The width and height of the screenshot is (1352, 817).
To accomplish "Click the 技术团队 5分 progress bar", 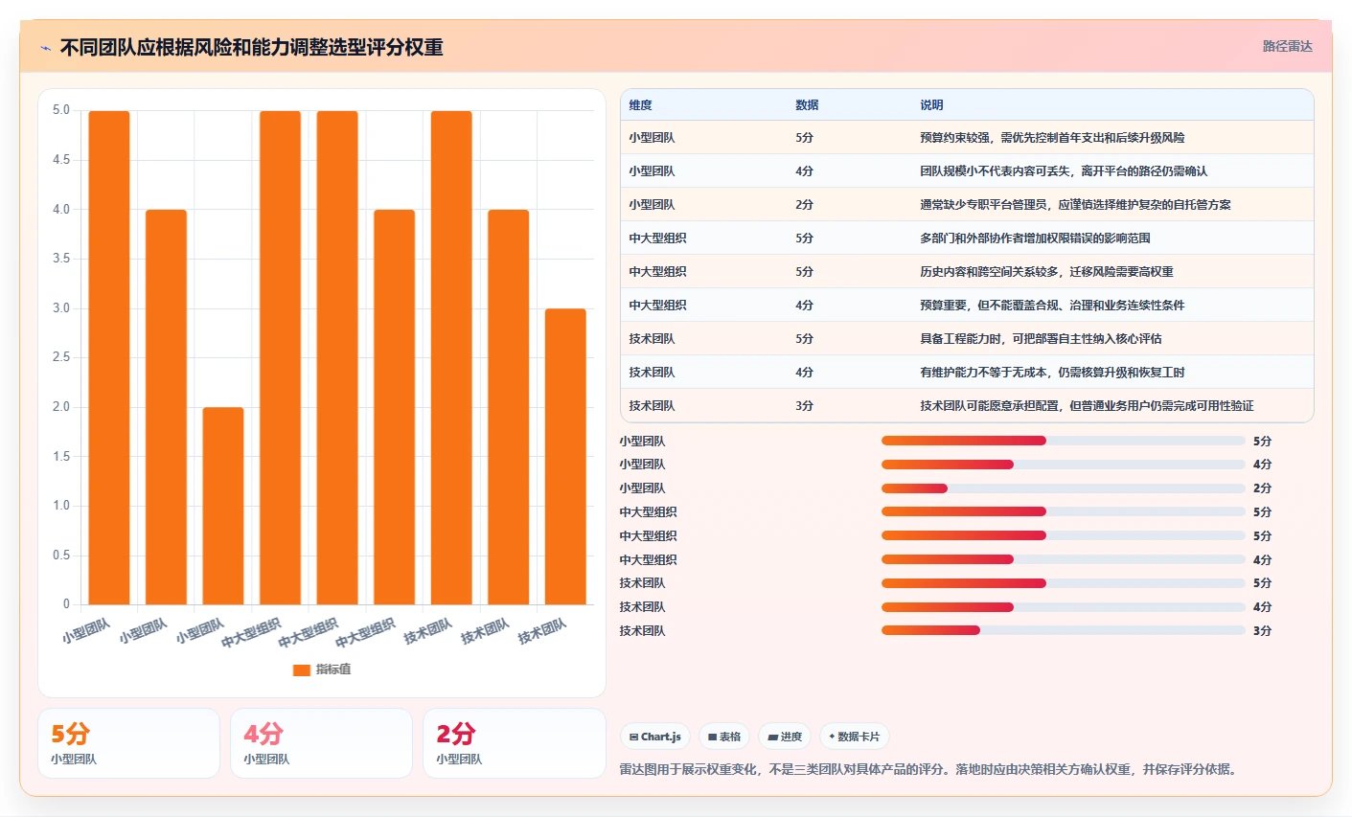I will pyautogui.click(x=1063, y=583).
